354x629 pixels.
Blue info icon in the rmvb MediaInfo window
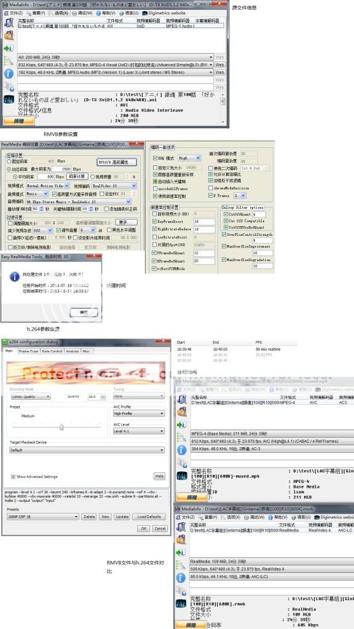click(x=181, y=577)
